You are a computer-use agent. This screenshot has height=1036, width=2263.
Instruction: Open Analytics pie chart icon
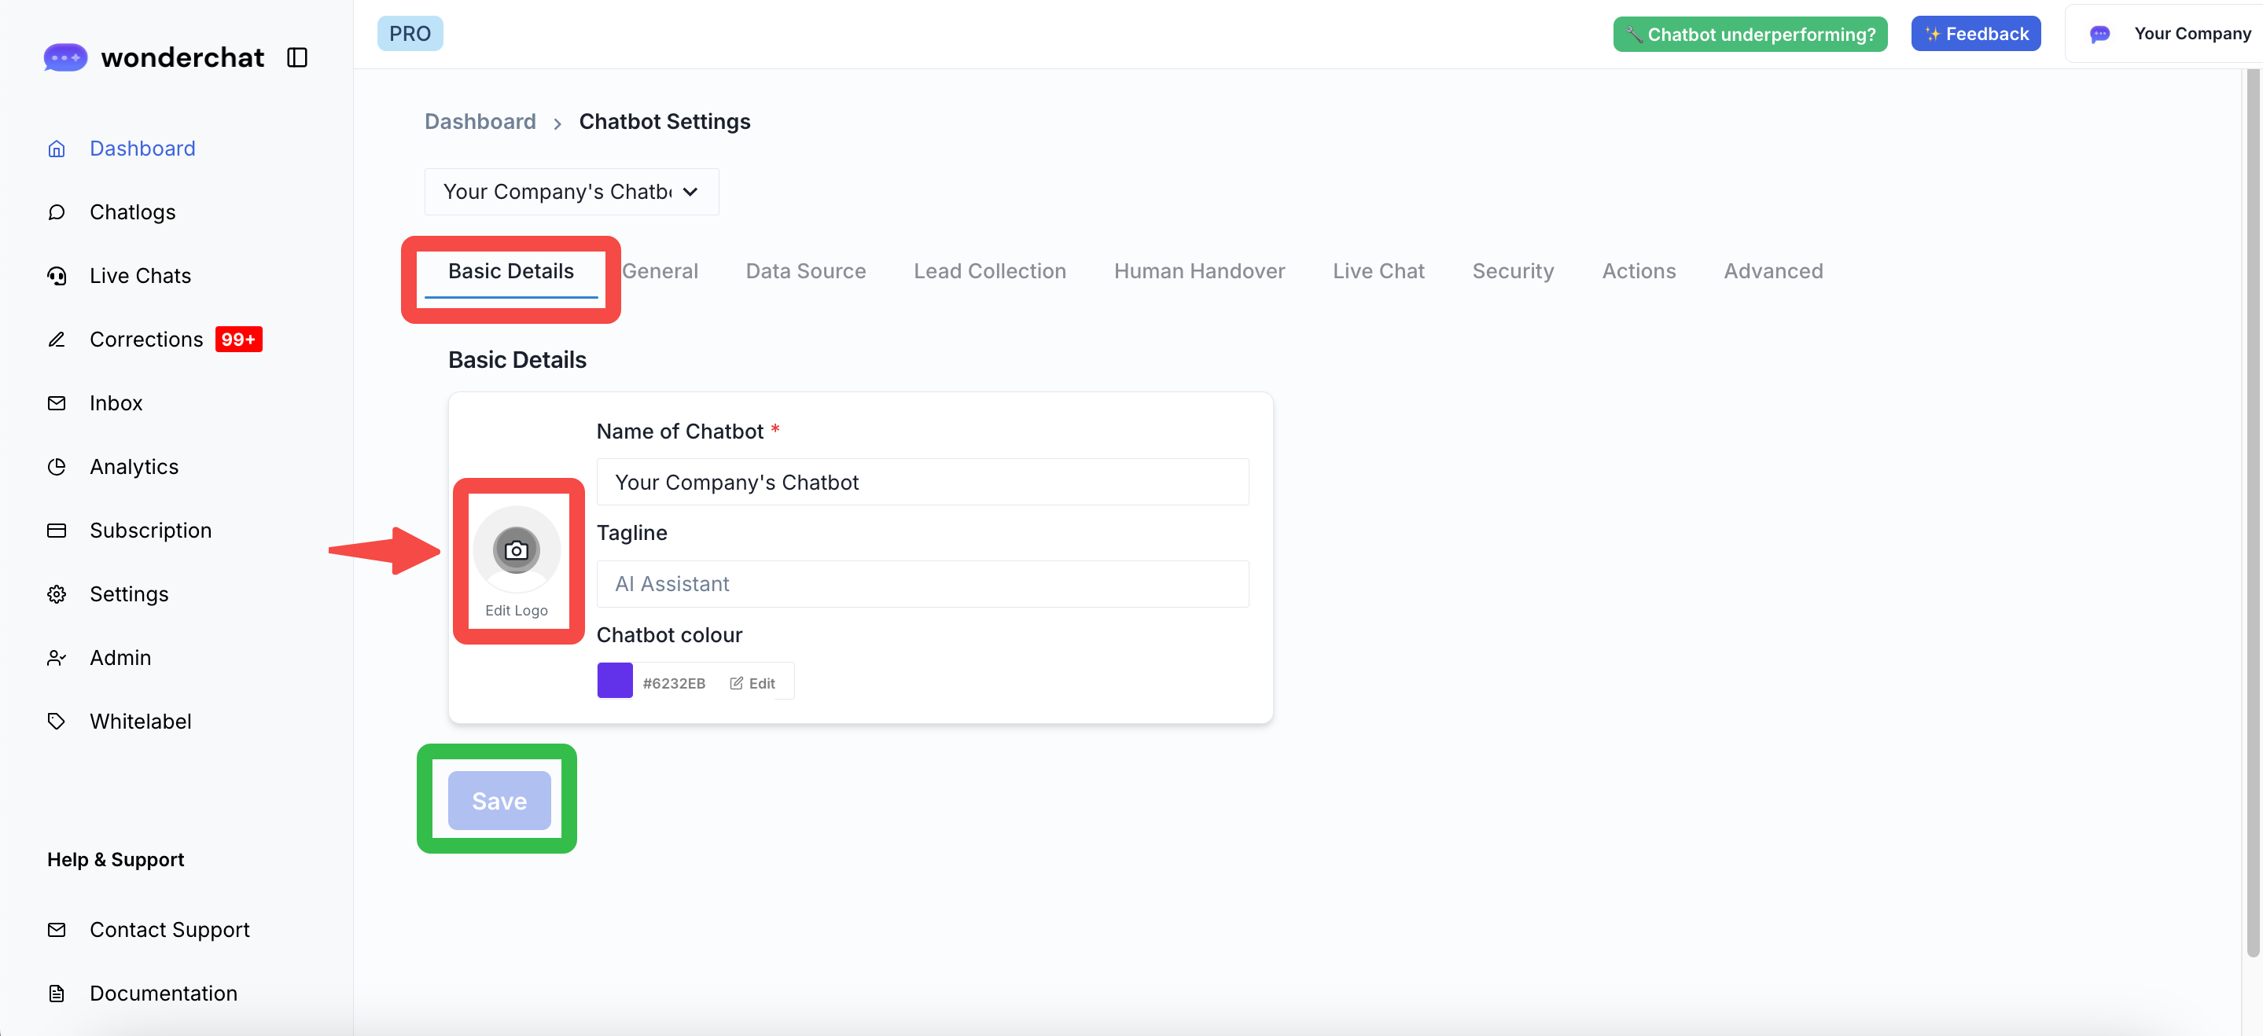pos(57,467)
